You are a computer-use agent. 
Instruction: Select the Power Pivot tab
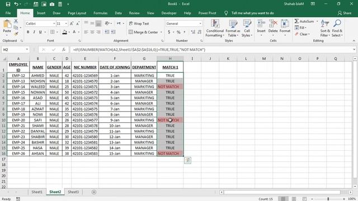point(207,13)
